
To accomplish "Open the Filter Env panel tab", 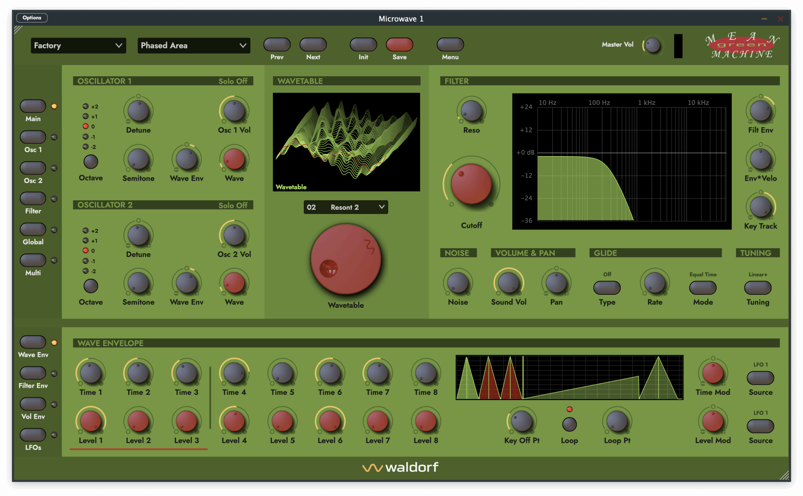I will (x=33, y=373).
